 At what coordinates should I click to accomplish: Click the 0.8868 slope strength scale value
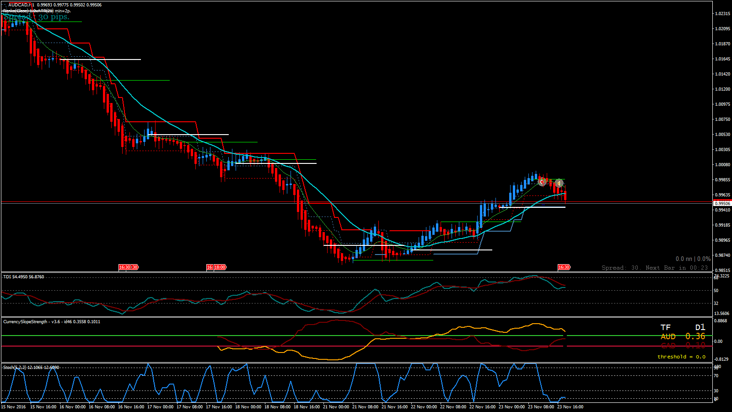point(721,321)
